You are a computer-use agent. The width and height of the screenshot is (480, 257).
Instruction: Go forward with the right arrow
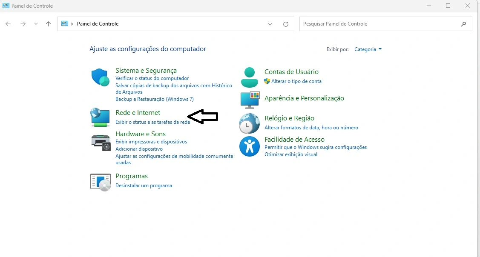(23, 24)
